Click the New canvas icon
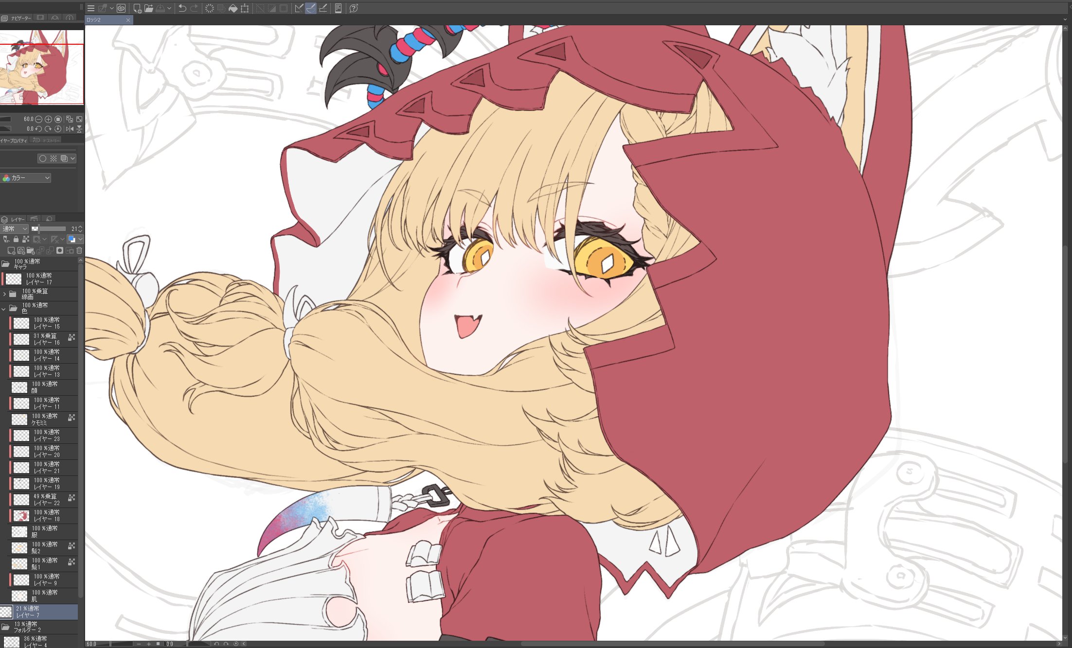Screen dimensions: 1072x648 [137, 8]
